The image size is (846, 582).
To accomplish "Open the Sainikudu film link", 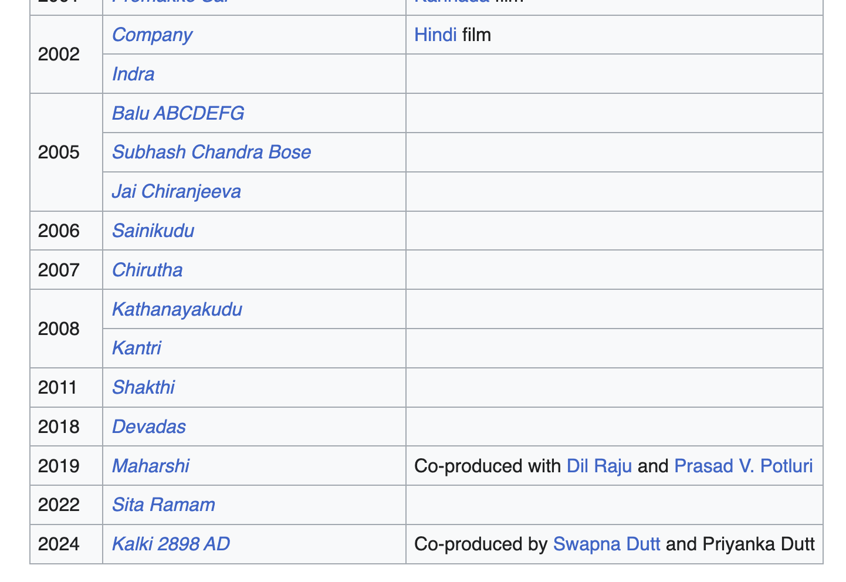I will [153, 231].
